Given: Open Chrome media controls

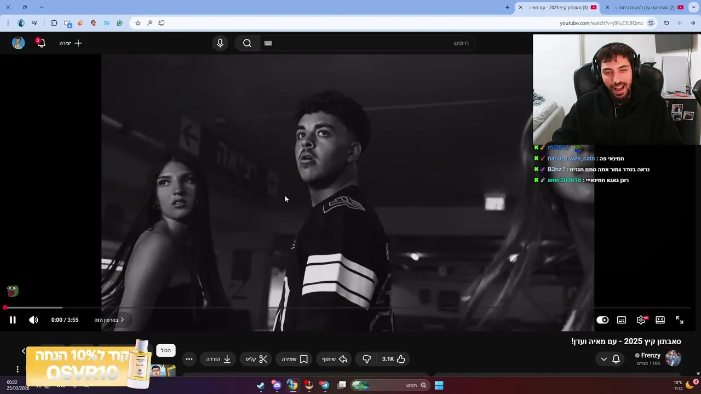Looking at the screenshot, I should 35,23.
